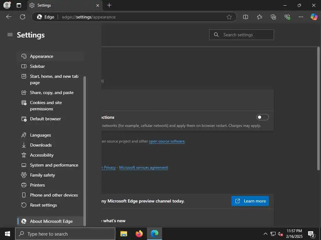
Task: Go to Start, home, and new tab page
Action: click(x=50, y=79)
